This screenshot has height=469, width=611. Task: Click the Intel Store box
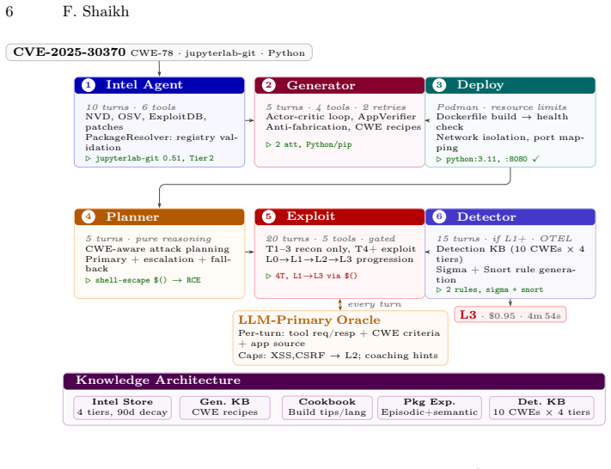click(122, 407)
